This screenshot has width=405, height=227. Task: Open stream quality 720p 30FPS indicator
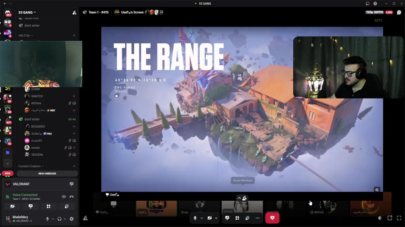point(374,12)
